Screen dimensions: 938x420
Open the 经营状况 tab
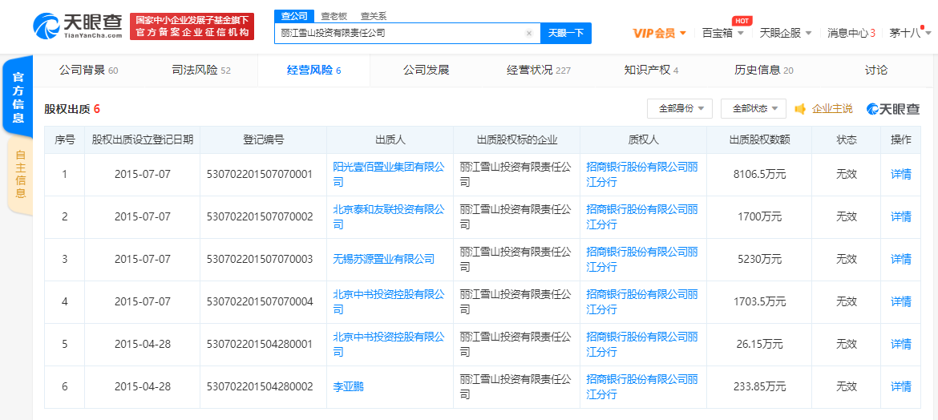pos(539,70)
